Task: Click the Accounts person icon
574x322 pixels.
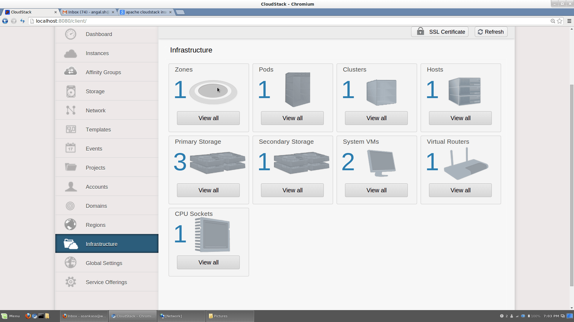Action: 71,186
